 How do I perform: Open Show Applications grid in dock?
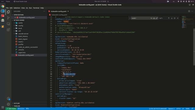point(3,107)
